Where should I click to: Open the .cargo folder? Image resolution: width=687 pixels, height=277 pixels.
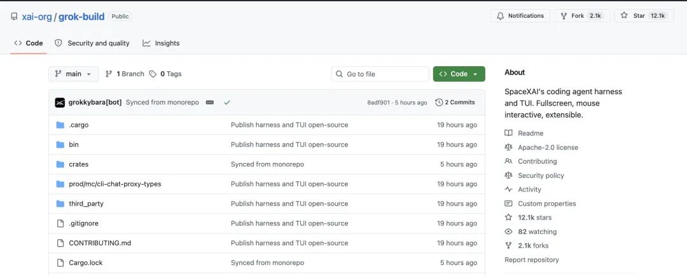coord(78,125)
